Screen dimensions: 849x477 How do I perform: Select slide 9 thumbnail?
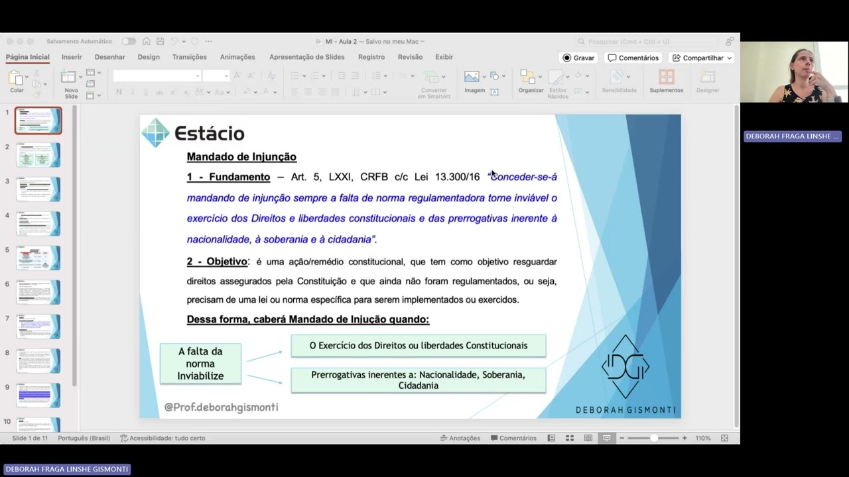pos(38,395)
